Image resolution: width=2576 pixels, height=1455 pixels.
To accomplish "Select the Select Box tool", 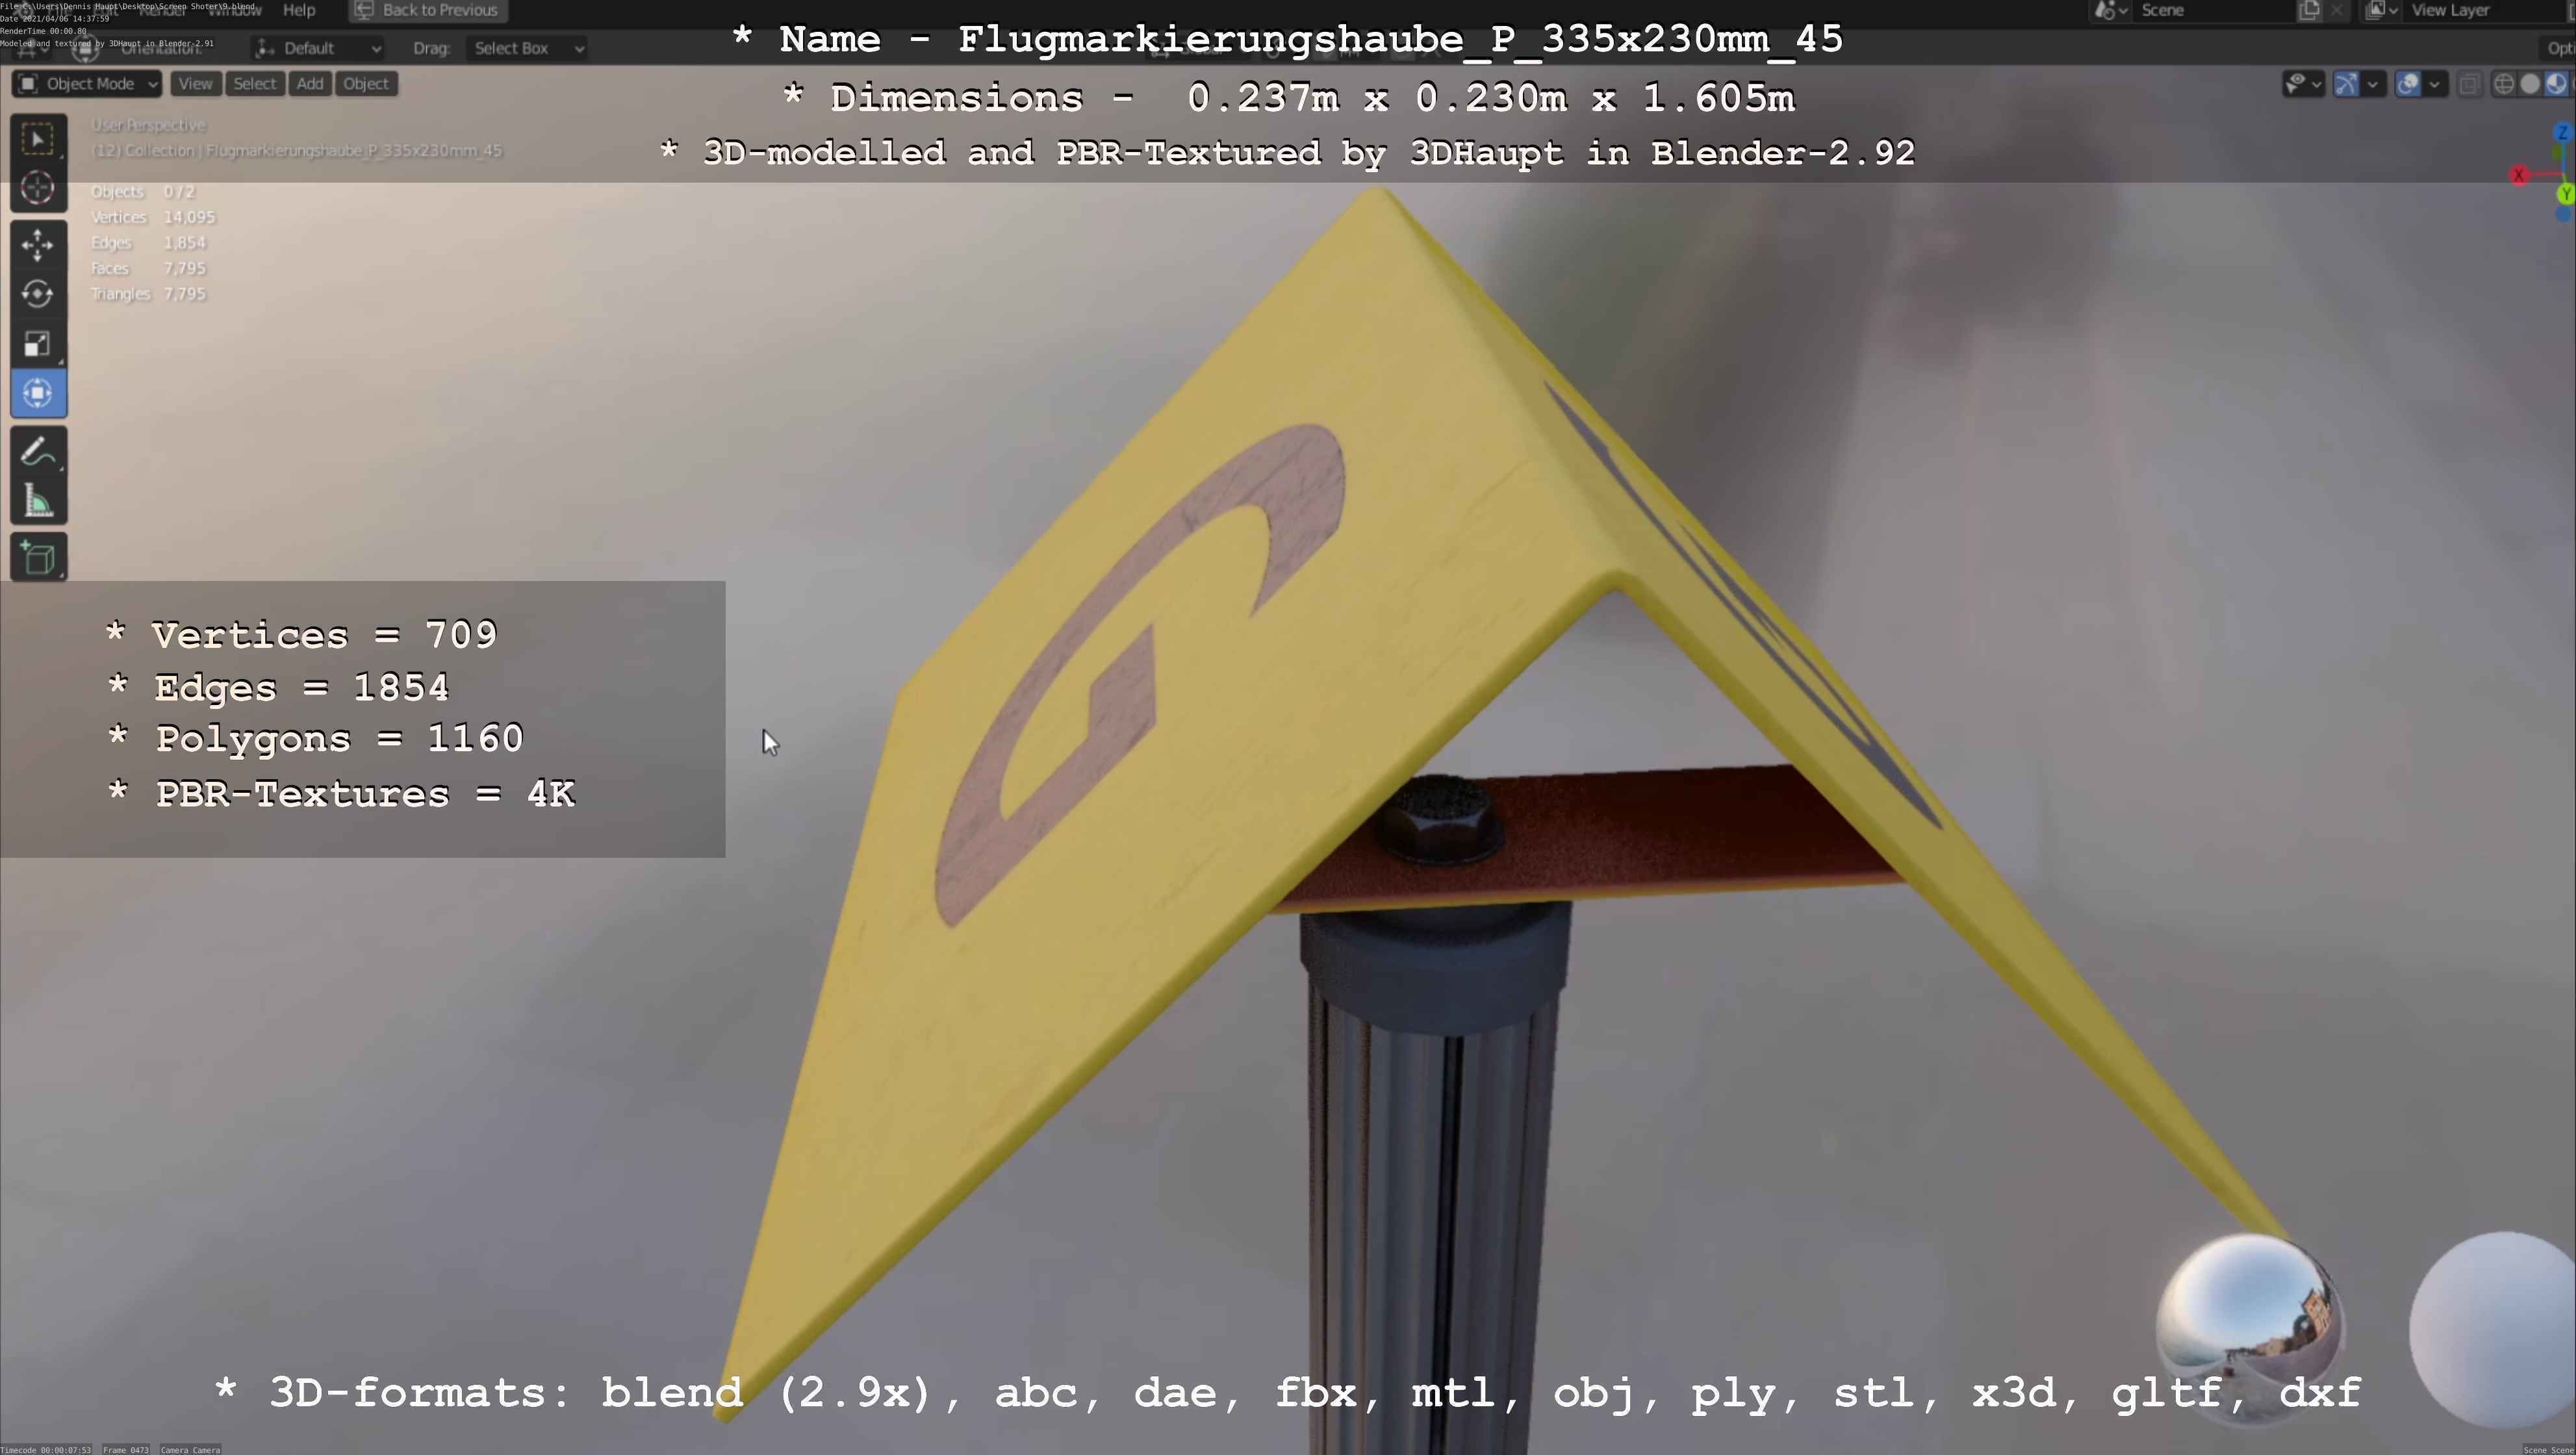I will pyautogui.click(x=38, y=139).
